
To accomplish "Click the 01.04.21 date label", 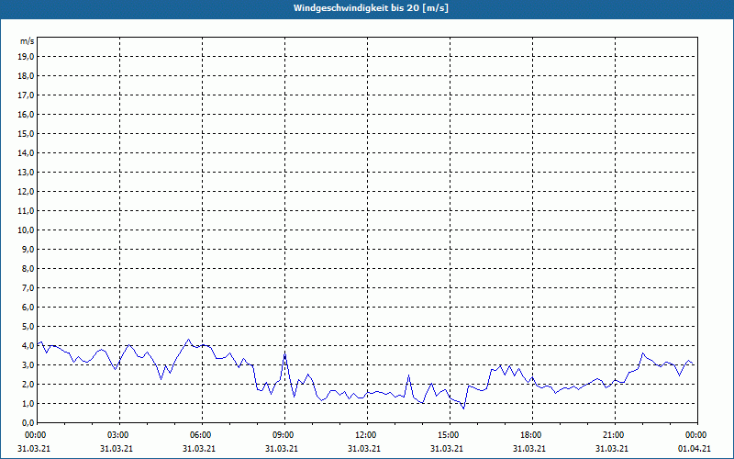I will 696,448.
